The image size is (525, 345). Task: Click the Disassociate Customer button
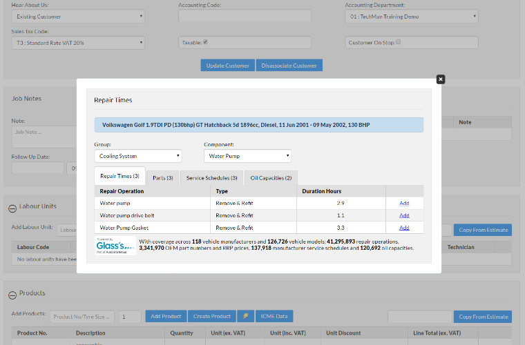pyautogui.click(x=289, y=66)
